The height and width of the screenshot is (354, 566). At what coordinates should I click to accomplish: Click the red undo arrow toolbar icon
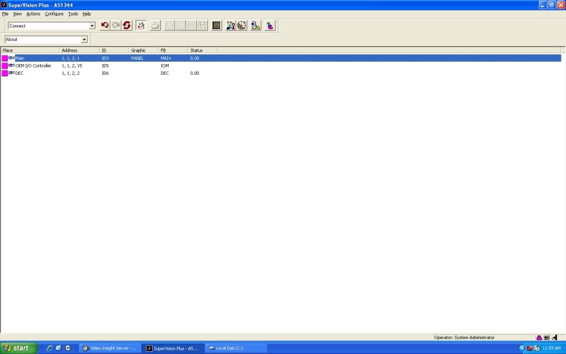click(104, 25)
